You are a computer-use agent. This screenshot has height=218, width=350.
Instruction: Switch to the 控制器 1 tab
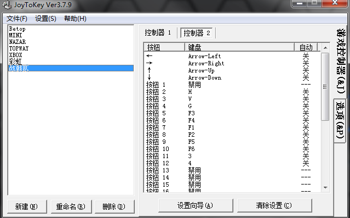click(x=158, y=33)
